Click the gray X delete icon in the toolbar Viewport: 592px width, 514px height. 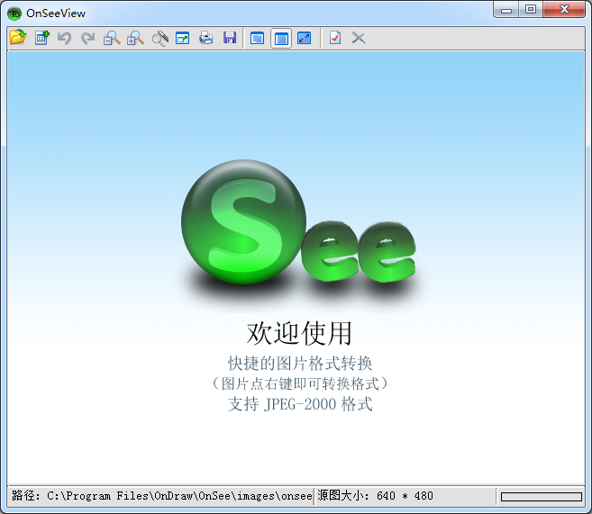click(x=359, y=38)
